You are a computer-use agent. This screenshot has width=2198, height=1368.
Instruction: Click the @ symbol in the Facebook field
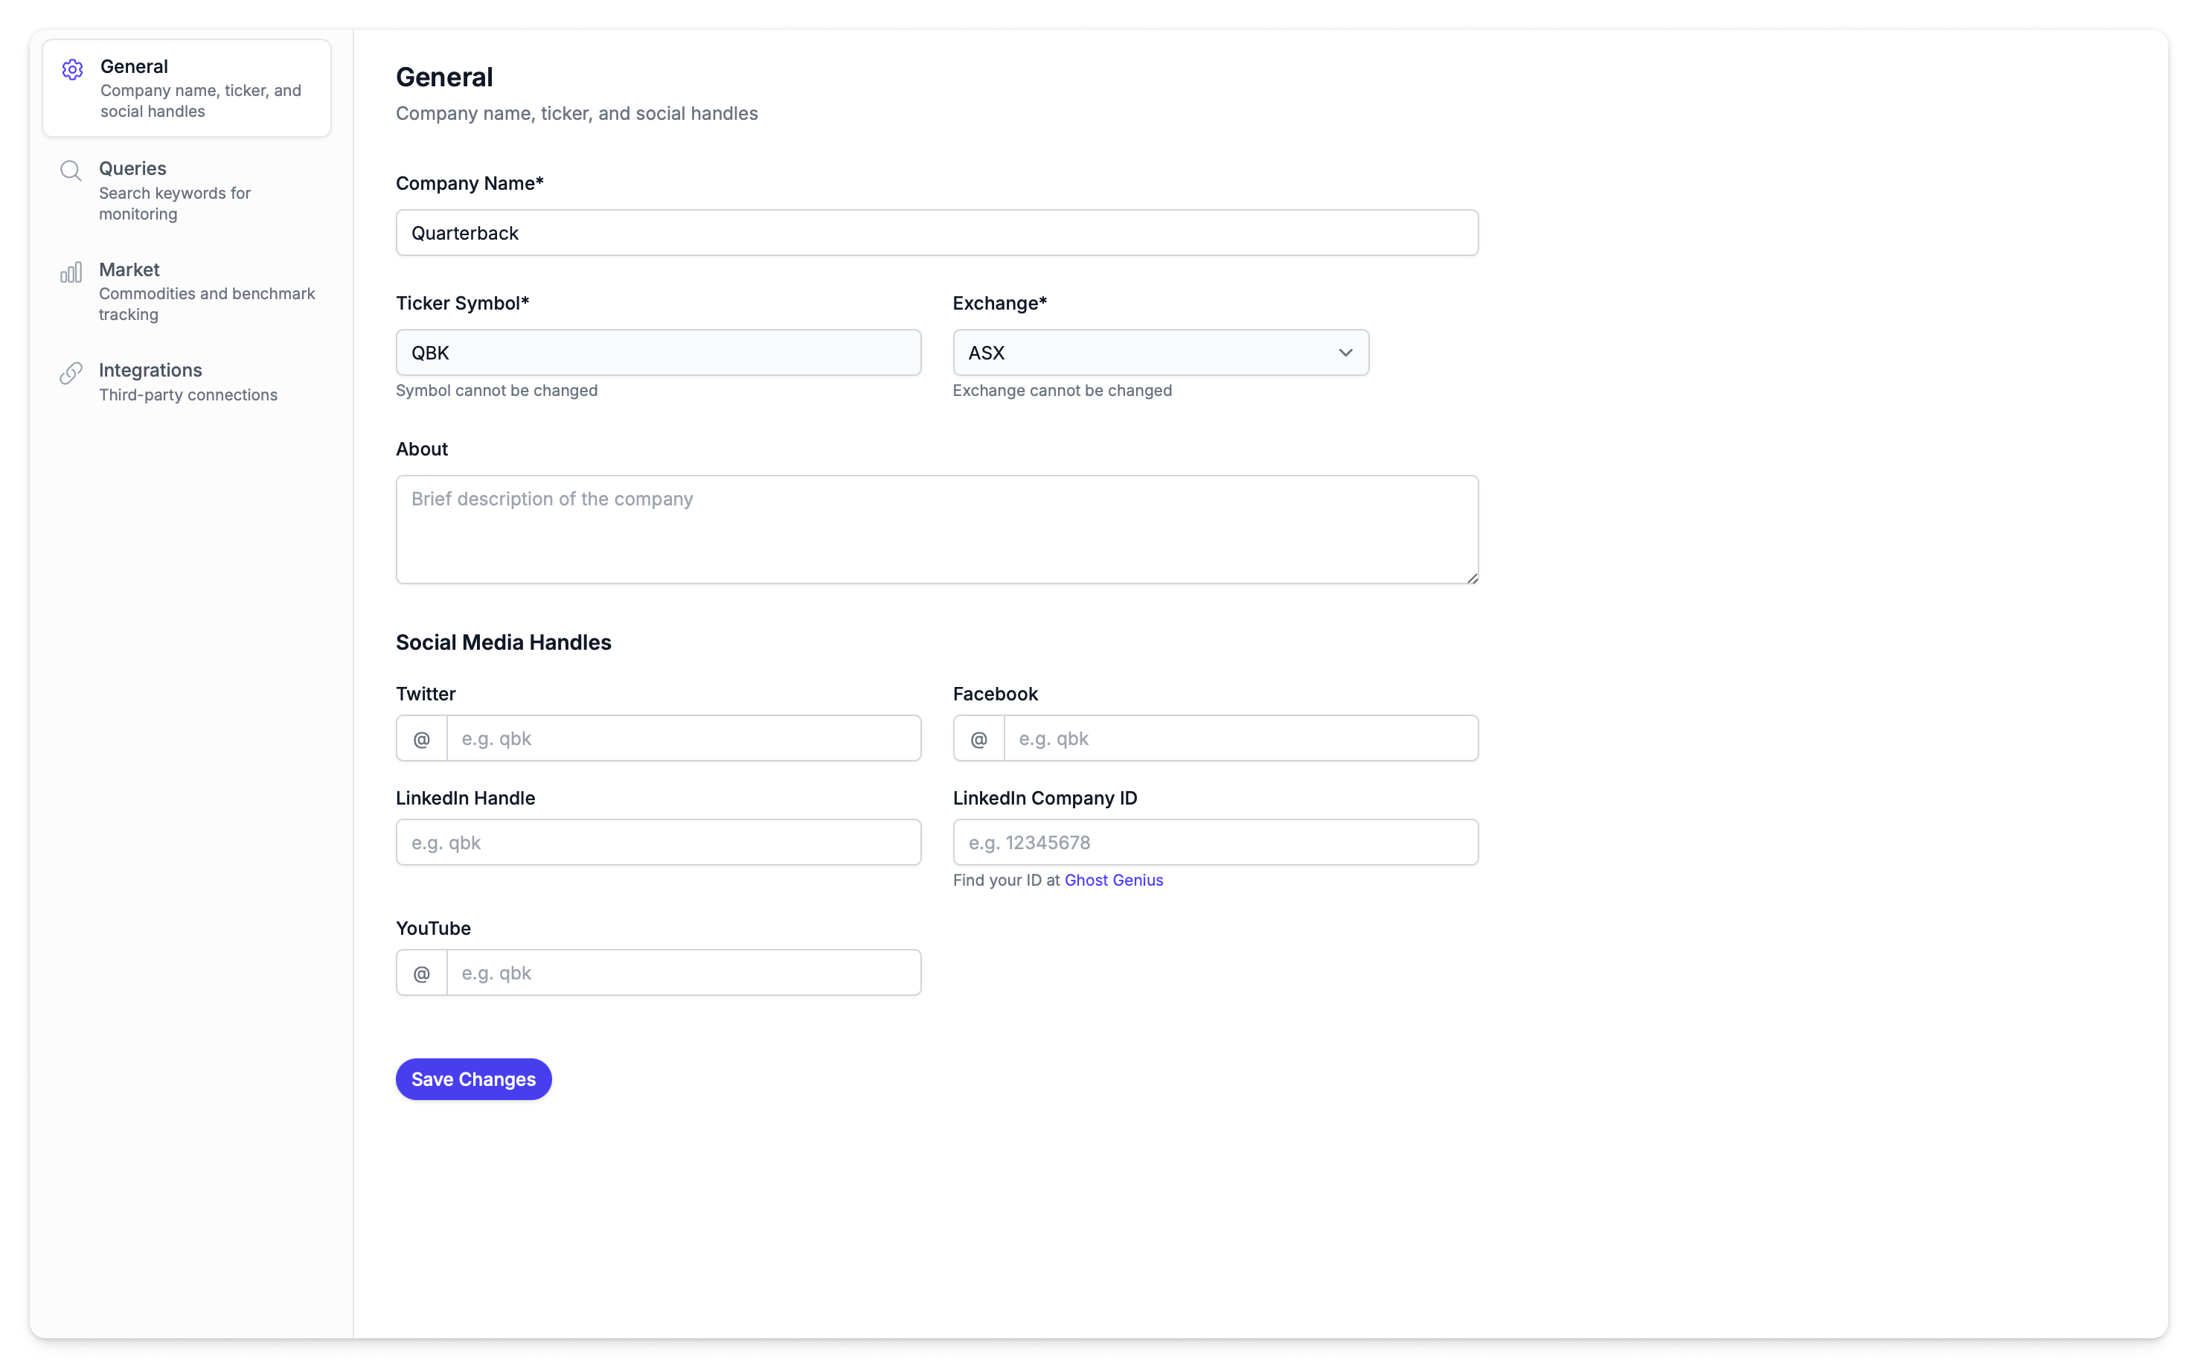coord(978,738)
